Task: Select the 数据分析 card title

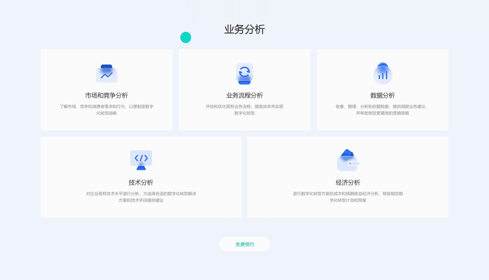Action: 382,96
